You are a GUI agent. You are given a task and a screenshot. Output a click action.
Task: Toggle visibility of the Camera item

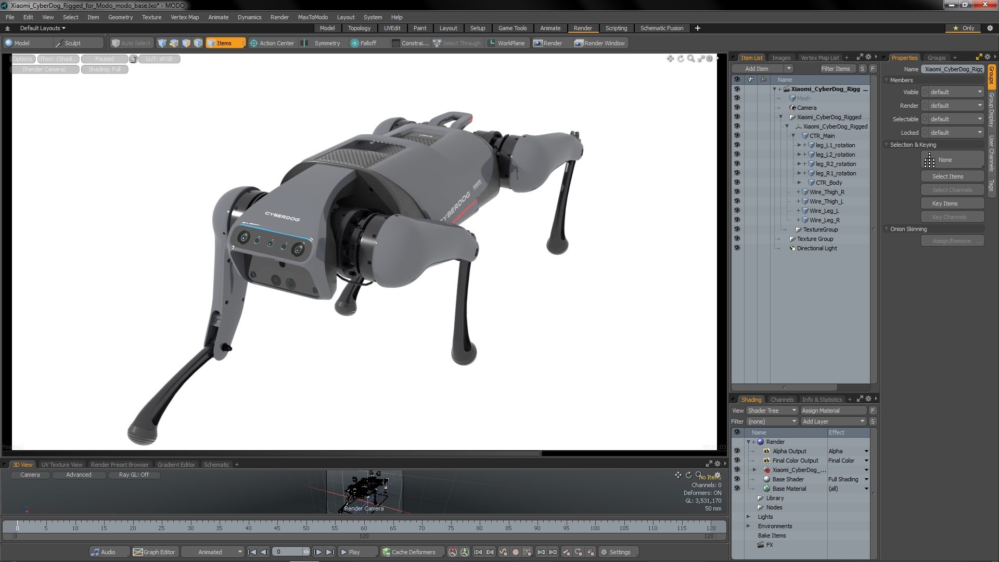coord(737,108)
